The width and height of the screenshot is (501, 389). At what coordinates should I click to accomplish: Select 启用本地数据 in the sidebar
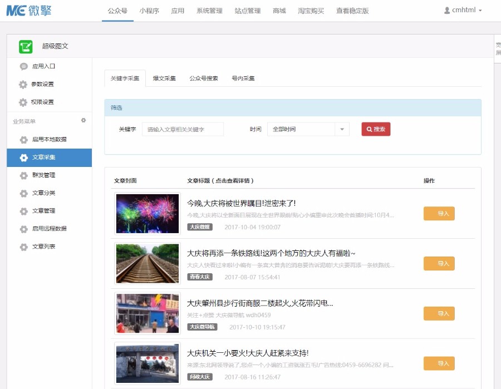click(49, 140)
